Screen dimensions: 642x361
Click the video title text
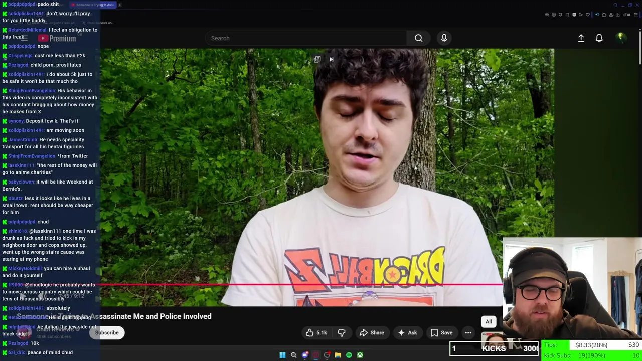point(114,317)
